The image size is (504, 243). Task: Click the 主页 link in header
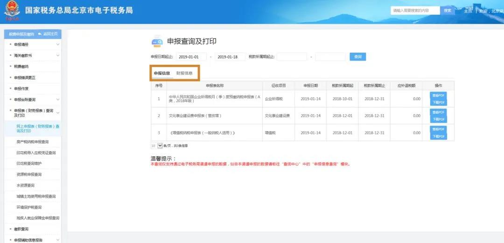(468, 11)
